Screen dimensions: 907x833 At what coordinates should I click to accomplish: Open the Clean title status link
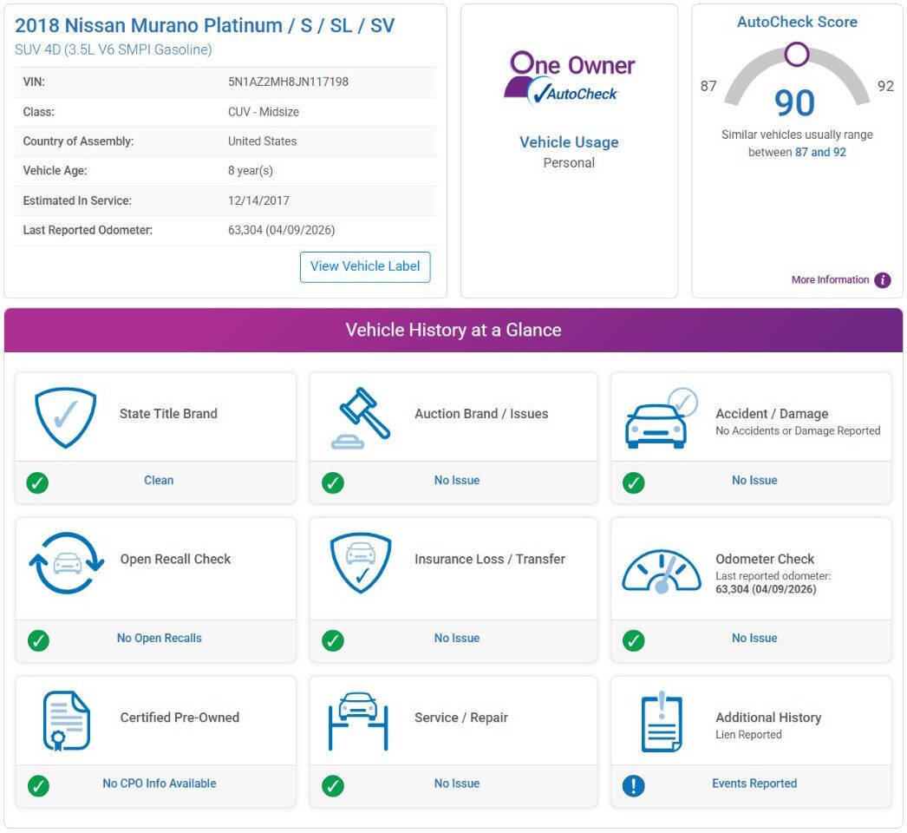(x=159, y=480)
